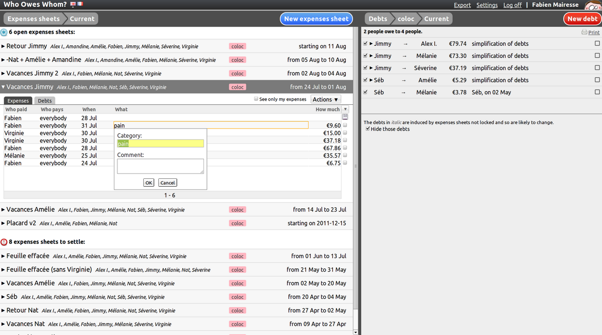Confirm category with OK button
This screenshot has width=602, height=335.
[x=149, y=183]
